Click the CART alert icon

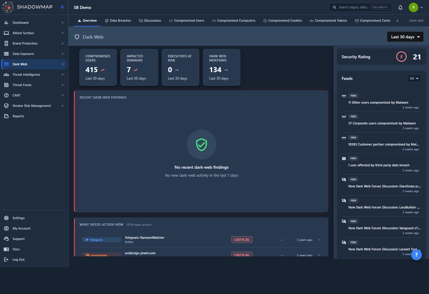click(6, 95)
